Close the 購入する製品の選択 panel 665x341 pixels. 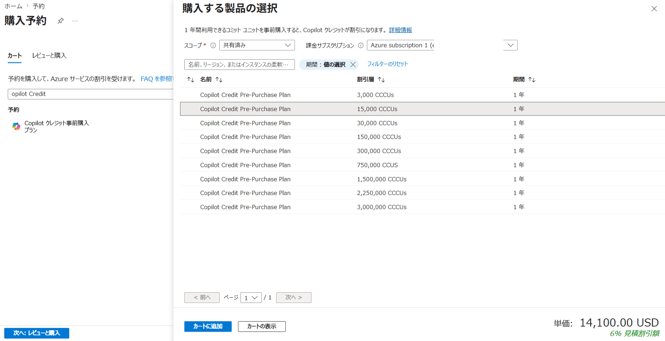(x=654, y=9)
